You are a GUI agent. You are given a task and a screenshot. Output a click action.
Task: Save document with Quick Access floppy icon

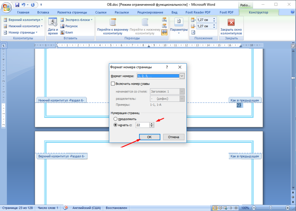click(x=17, y=5)
